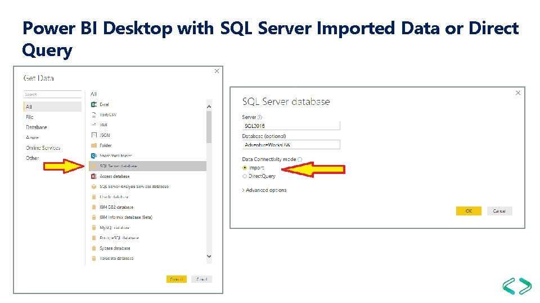Close the Get Data dialog
Image resolution: width=540 pixels, height=303 pixels.
point(217,71)
